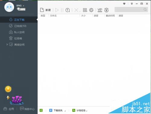Sort by the 速度 column header
Screen dimensions: 151x114
pyautogui.click(x=121, y=16)
